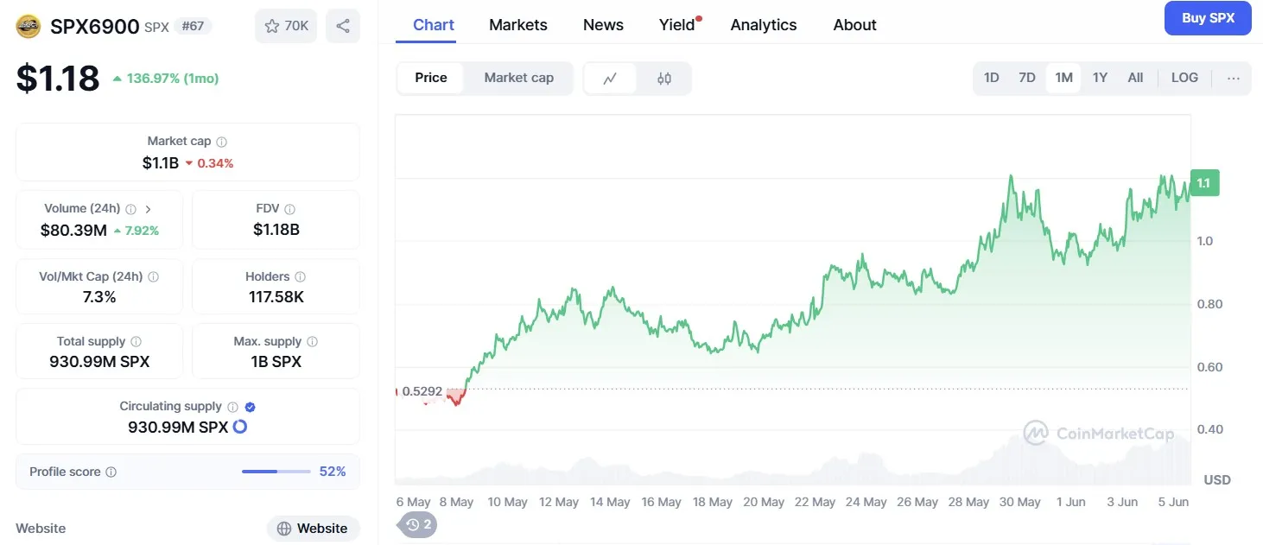
Task: Click the 7.3% Vol/Mkt Cap value
Action: tap(99, 298)
